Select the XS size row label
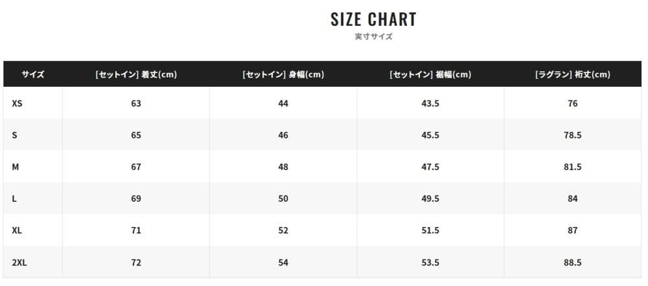This screenshot has height=286, width=648. click(x=17, y=104)
